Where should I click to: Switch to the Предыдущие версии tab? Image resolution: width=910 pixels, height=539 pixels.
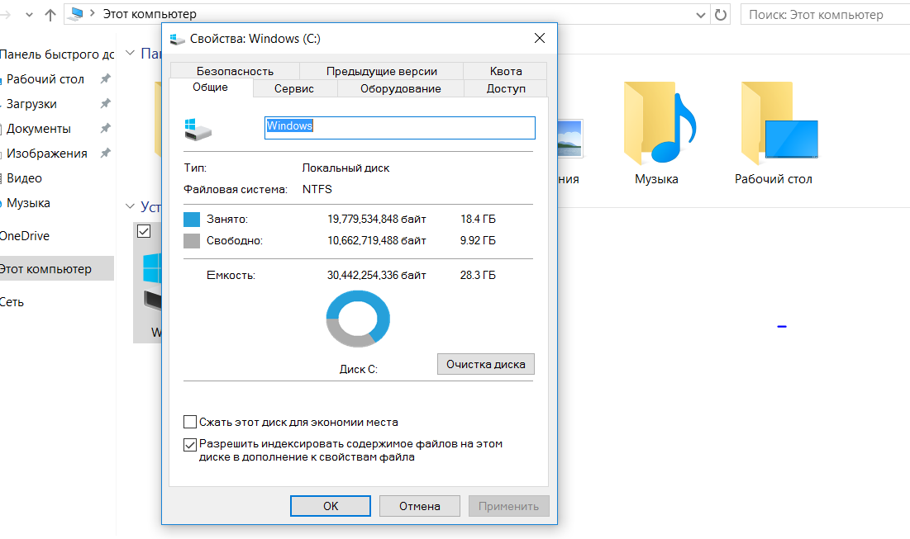[381, 71]
